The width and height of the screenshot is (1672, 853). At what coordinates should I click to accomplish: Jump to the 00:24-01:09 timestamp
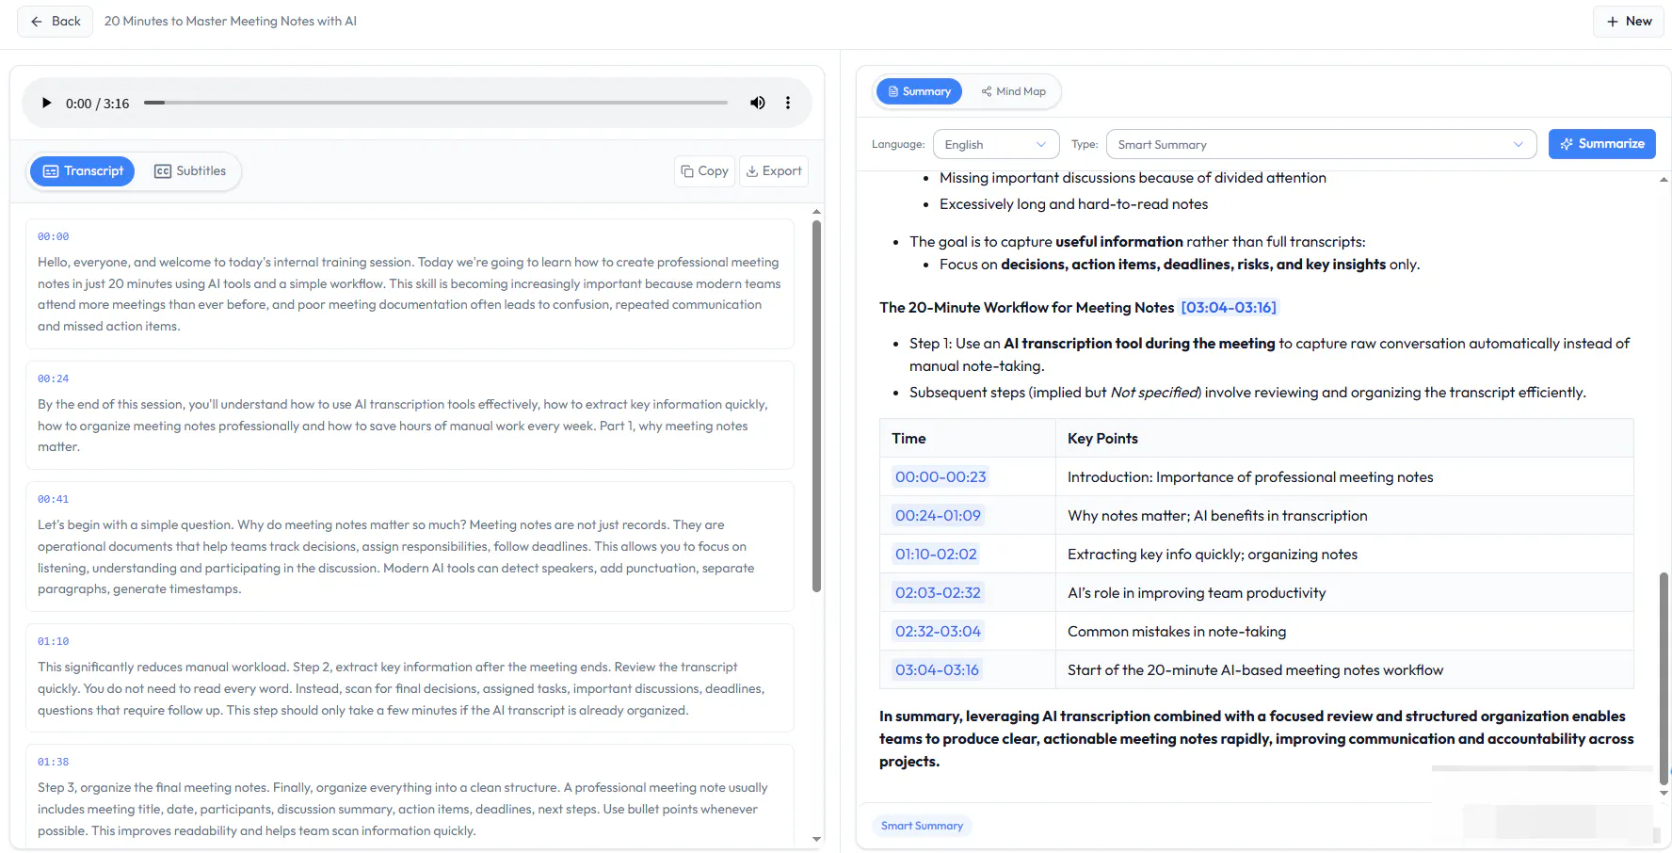(938, 516)
